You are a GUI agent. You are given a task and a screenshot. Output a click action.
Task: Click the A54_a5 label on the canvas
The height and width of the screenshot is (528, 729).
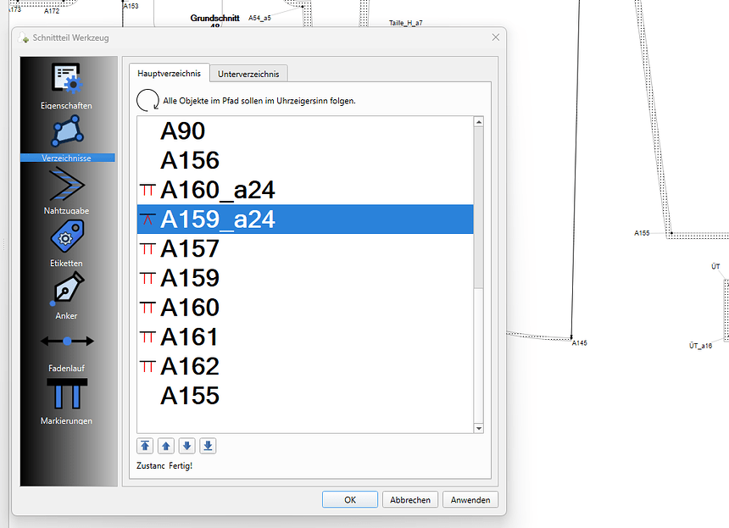click(x=259, y=18)
